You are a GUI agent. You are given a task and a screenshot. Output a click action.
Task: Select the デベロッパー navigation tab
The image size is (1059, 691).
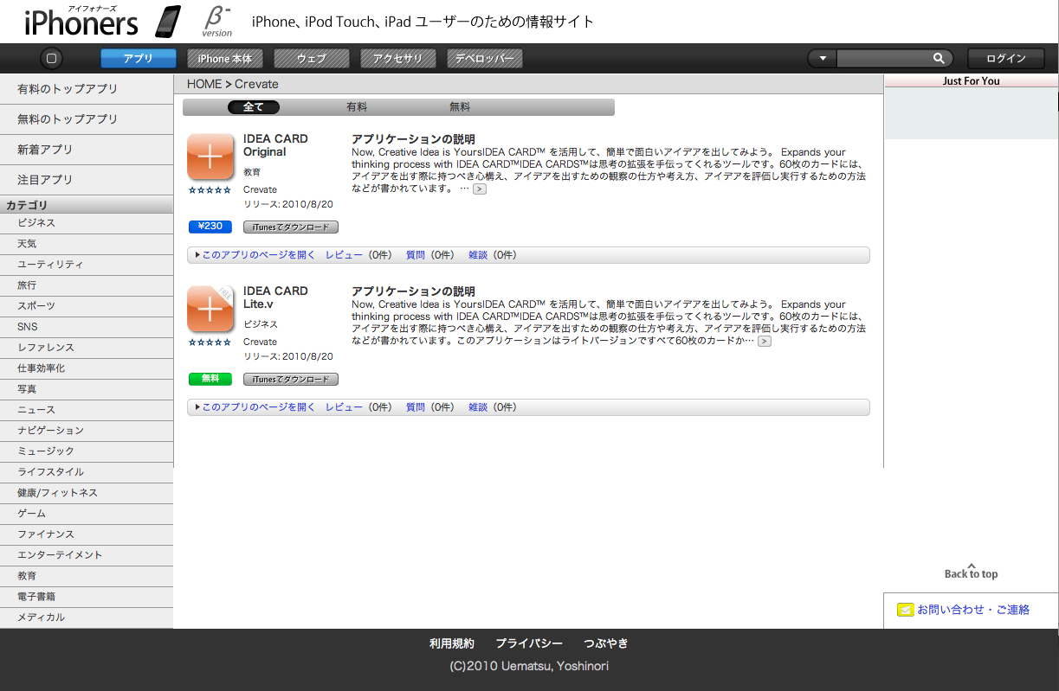pyautogui.click(x=485, y=59)
